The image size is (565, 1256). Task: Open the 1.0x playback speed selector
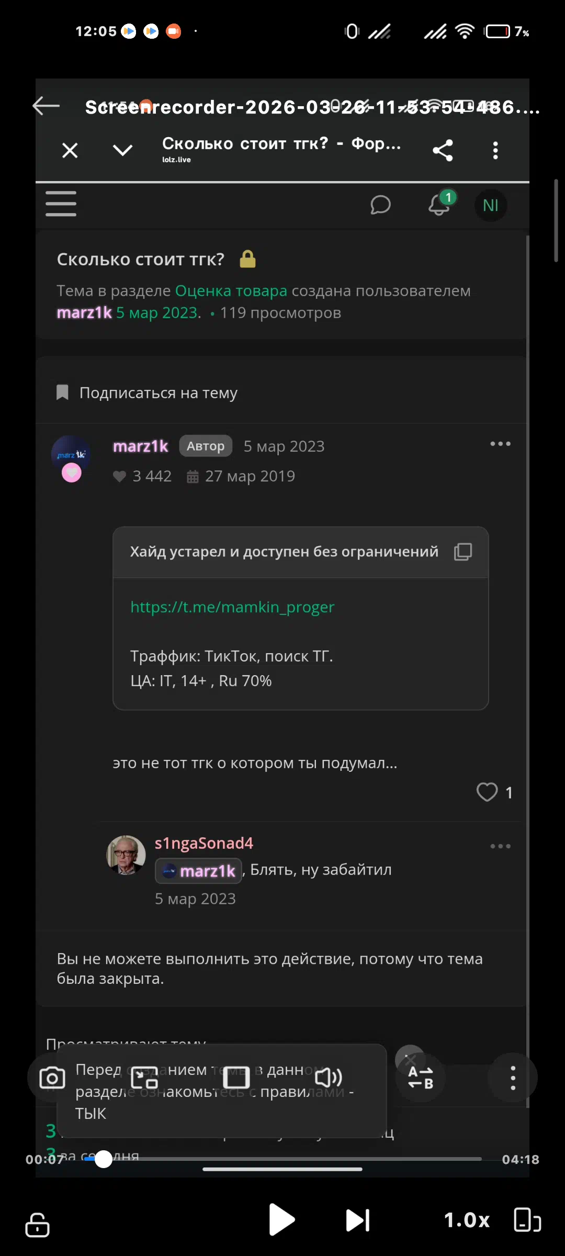point(467,1220)
